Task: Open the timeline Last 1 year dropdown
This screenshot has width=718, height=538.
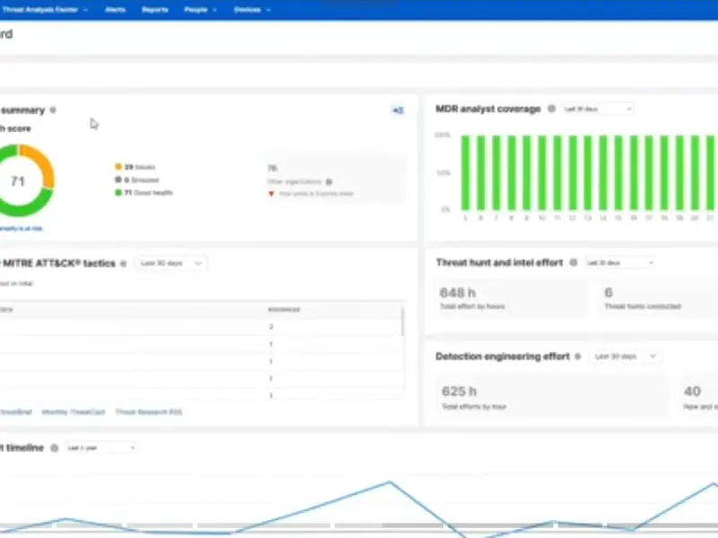Action: (x=101, y=447)
